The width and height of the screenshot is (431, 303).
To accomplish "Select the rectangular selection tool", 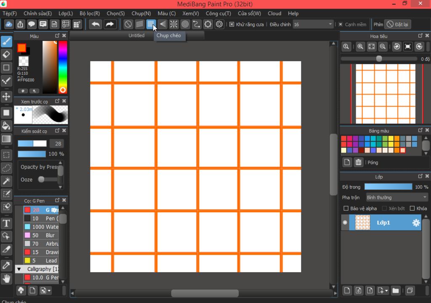I will pos(7,155).
